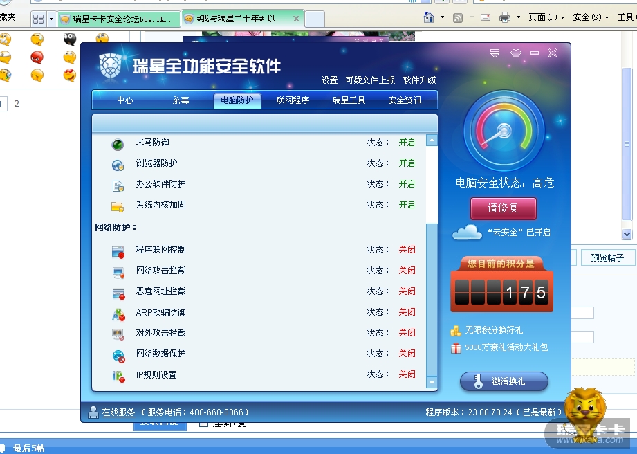The height and width of the screenshot is (454, 637).
Task: Click the protection list scrollbar thumb
Action: point(432,300)
